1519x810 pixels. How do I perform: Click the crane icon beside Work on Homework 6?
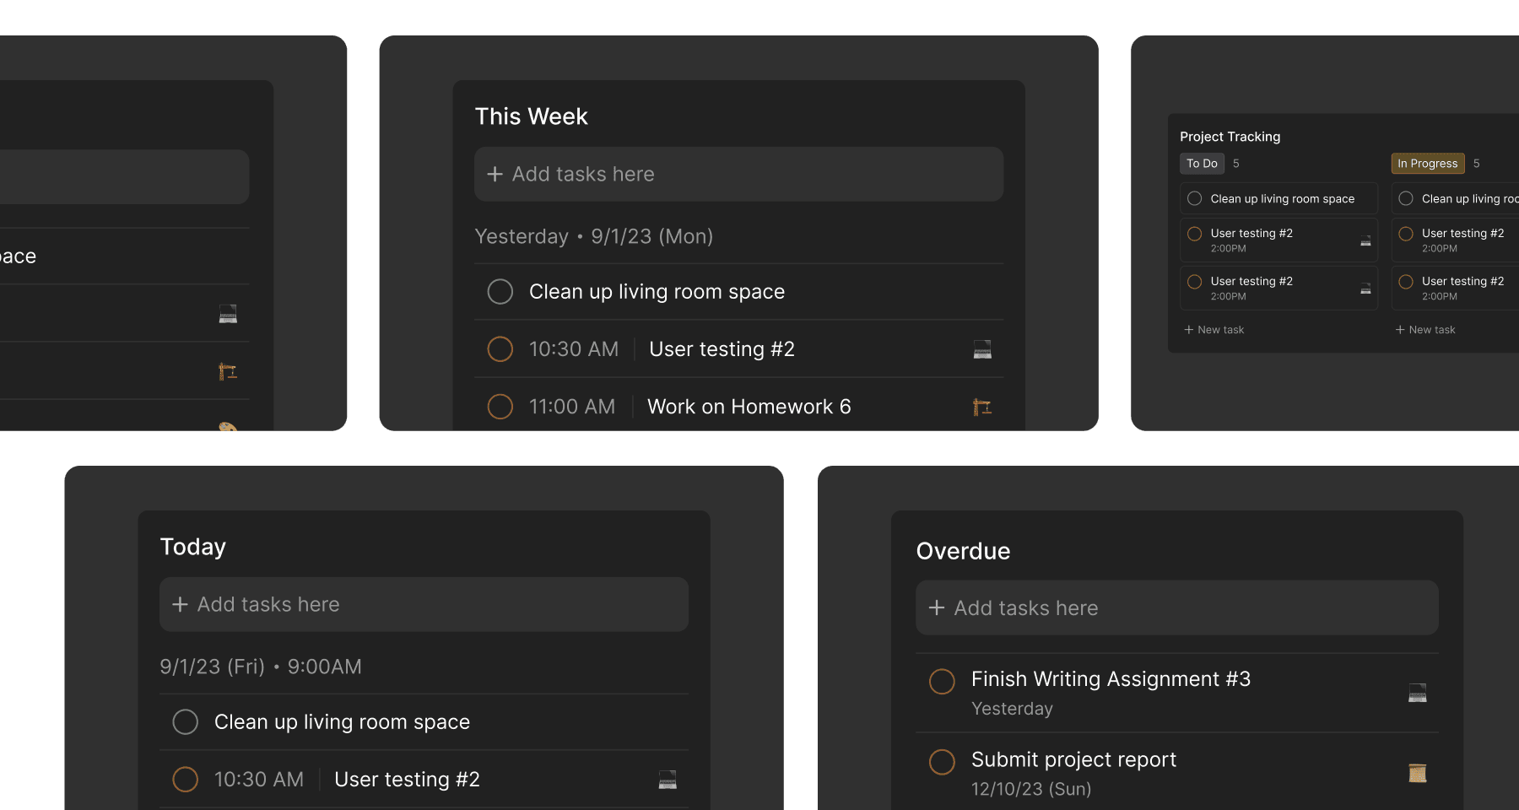(x=982, y=408)
